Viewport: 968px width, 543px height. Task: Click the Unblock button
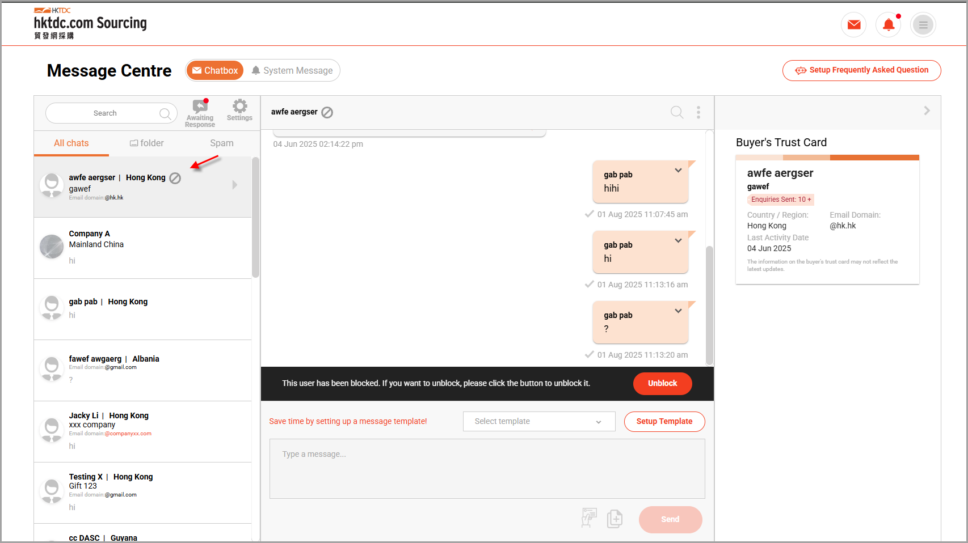point(662,384)
